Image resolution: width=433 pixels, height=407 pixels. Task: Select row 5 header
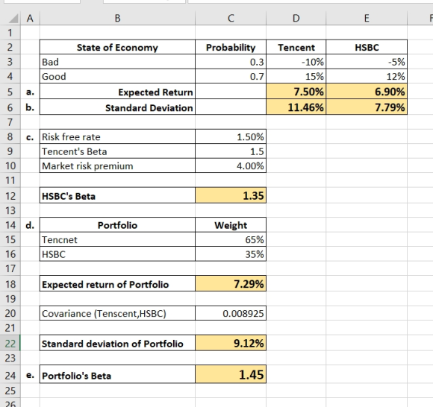(x=10, y=92)
